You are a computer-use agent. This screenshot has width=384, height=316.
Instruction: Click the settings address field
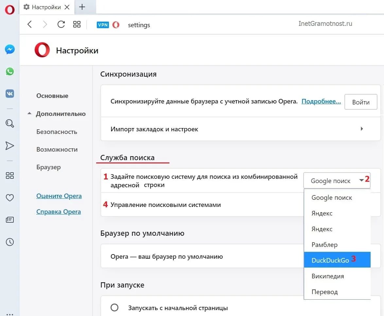coord(139,25)
